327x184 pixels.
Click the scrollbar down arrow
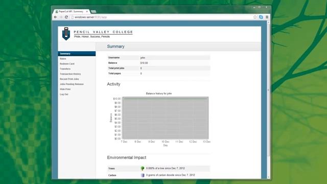(x=268, y=177)
